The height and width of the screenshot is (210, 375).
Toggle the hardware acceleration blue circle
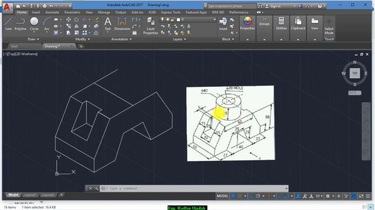click(x=354, y=196)
